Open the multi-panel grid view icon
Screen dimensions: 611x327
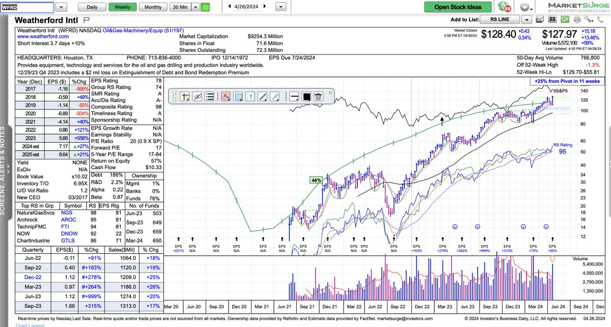(x=552, y=19)
